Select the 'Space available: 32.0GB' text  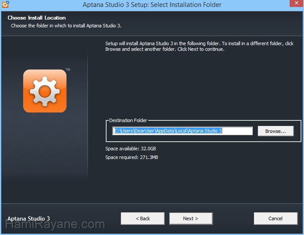click(x=130, y=149)
